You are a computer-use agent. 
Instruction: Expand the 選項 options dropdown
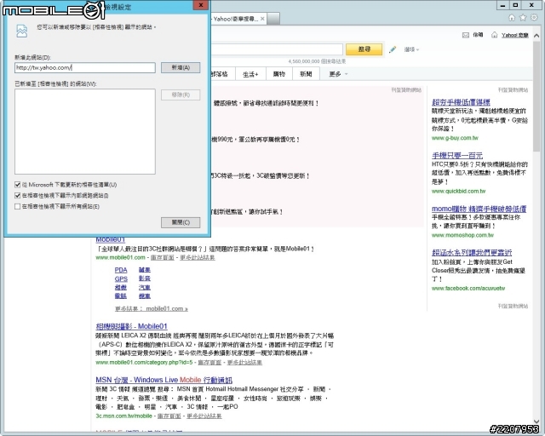point(411,49)
